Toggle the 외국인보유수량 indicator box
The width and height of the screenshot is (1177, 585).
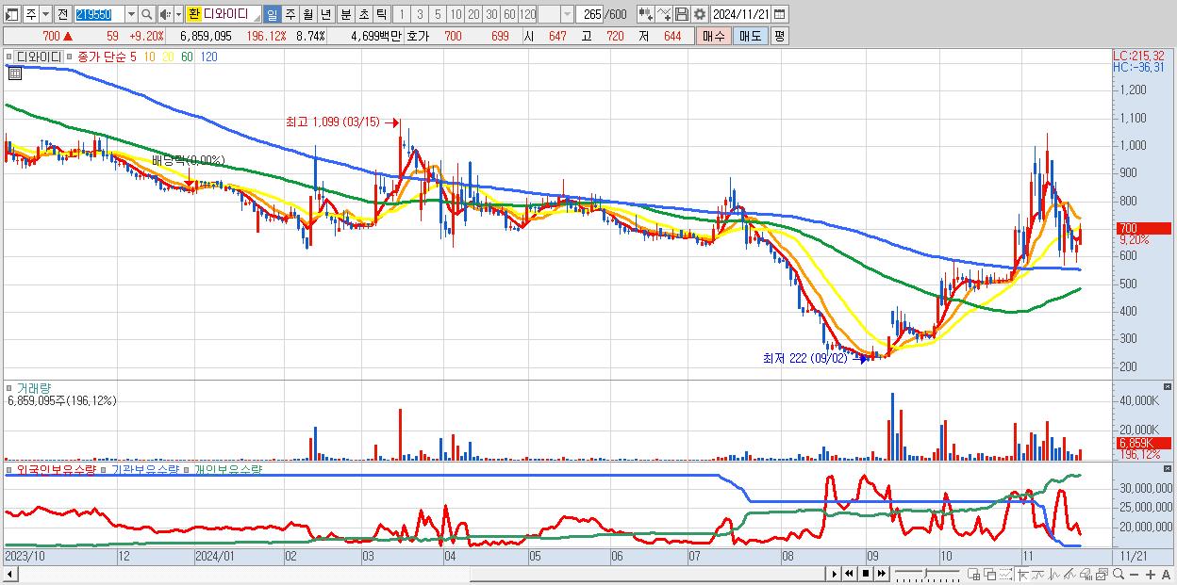point(9,469)
